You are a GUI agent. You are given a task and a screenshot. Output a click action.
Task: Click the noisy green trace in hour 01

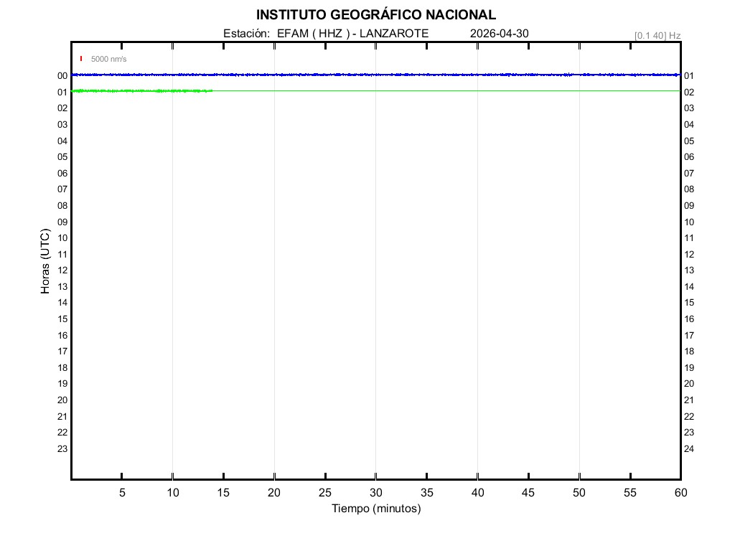tap(144, 90)
